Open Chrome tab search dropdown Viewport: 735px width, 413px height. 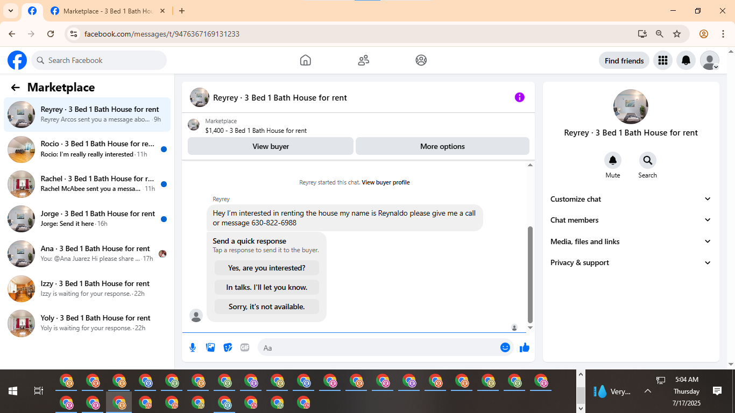point(10,11)
